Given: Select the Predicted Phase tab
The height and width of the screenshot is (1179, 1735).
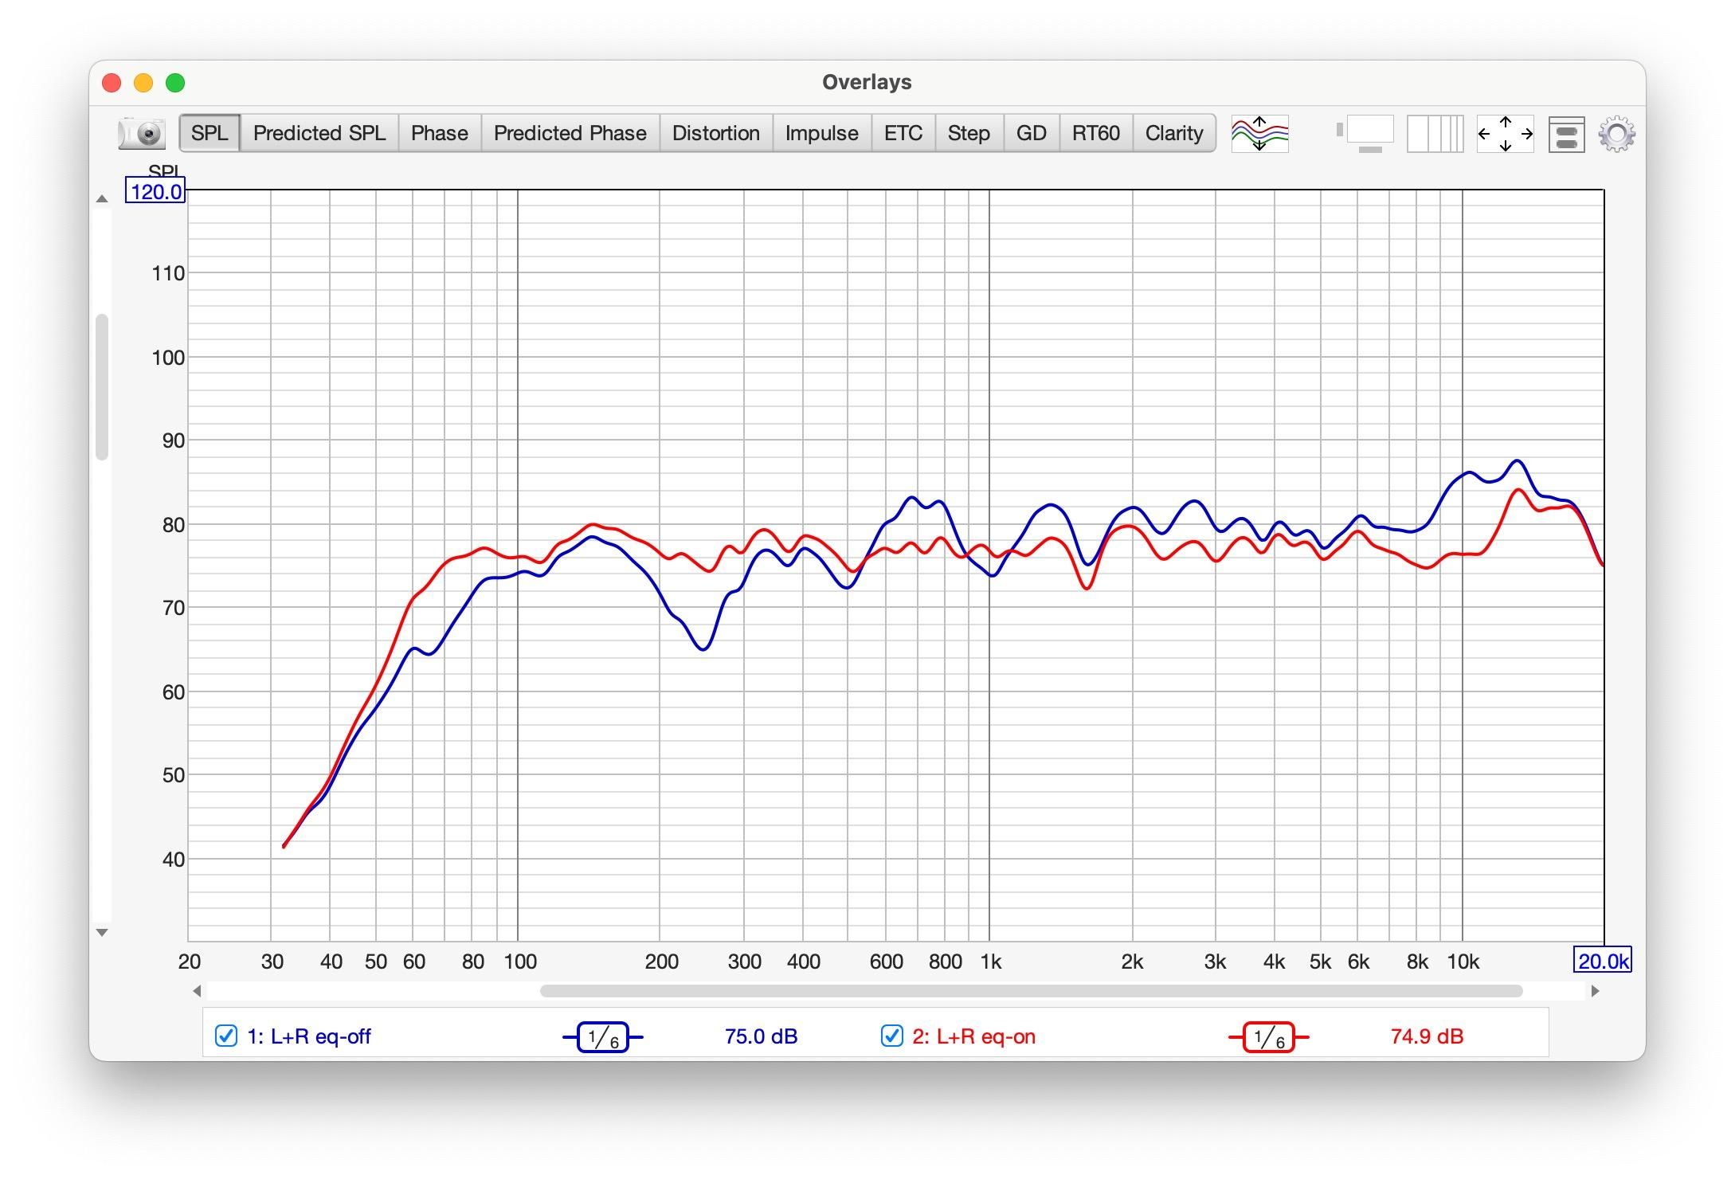Looking at the screenshot, I should (570, 132).
